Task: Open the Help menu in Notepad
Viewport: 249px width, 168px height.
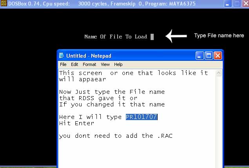Action: pyautogui.click(x=118, y=64)
